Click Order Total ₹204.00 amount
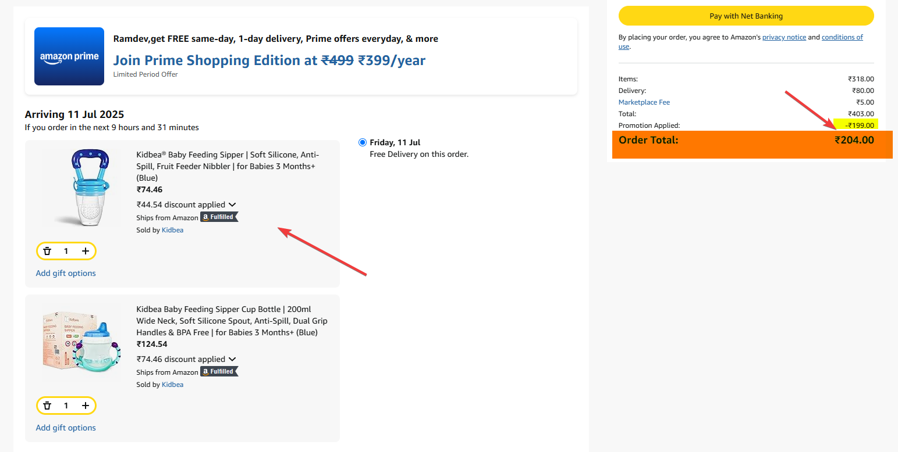The image size is (898, 452). point(854,140)
